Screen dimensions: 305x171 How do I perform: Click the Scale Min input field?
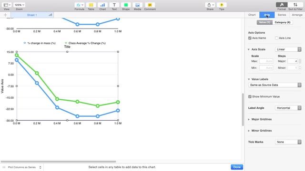[266, 68]
